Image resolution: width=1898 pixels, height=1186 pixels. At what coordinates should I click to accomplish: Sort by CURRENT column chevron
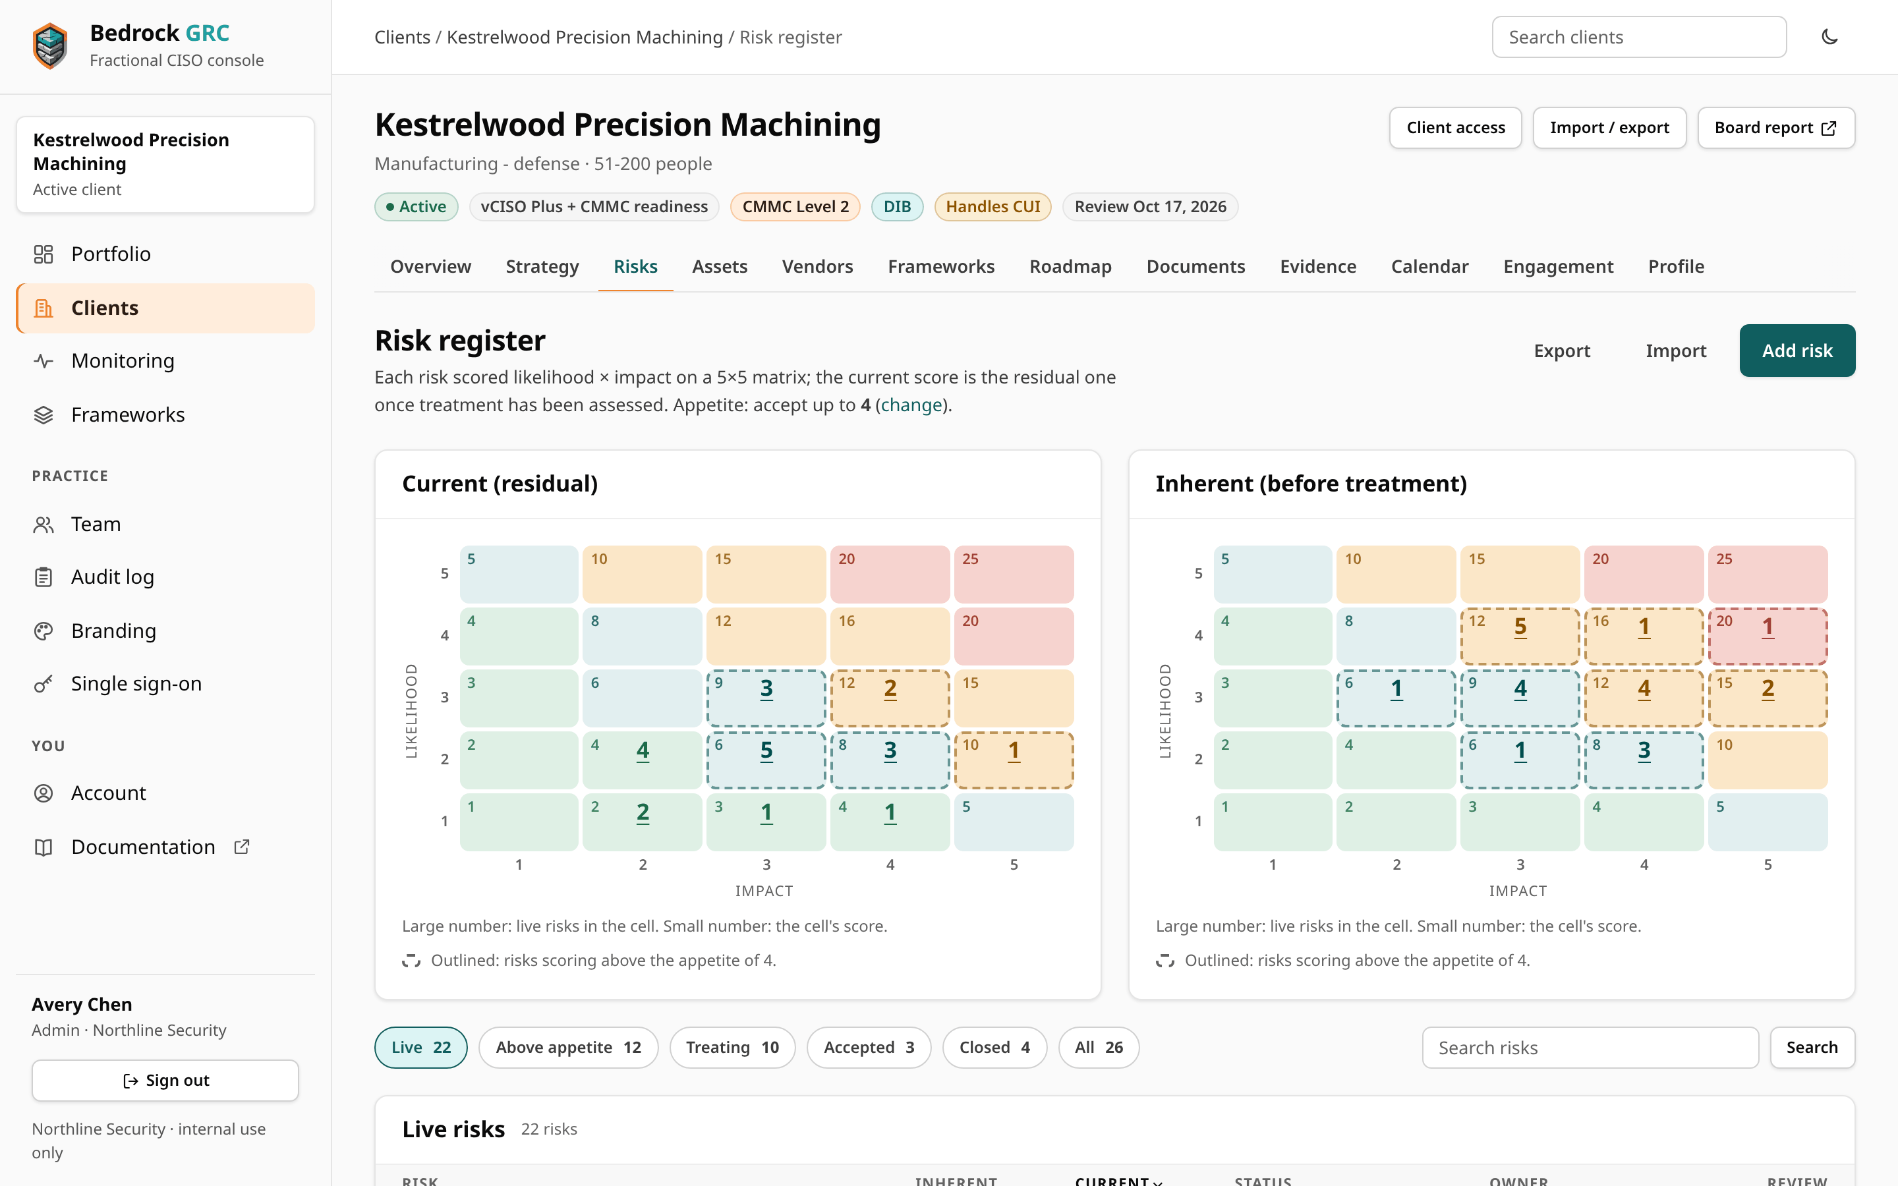[1159, 1181]
